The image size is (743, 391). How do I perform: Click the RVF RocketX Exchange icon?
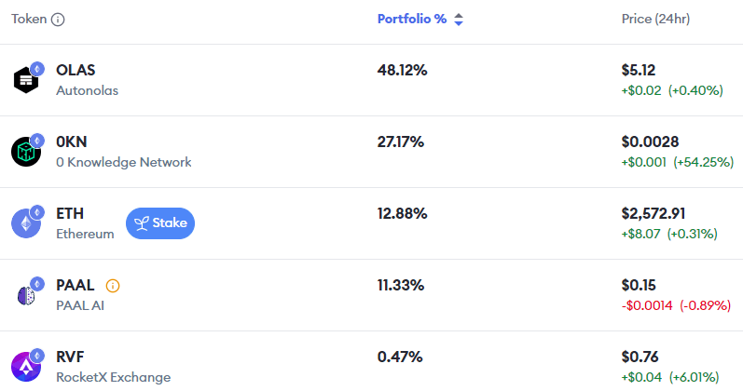tap(26, 365)
